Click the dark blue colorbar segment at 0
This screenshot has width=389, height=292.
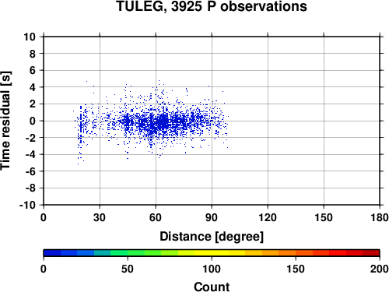pyautogui.click(x=52, y=253)
